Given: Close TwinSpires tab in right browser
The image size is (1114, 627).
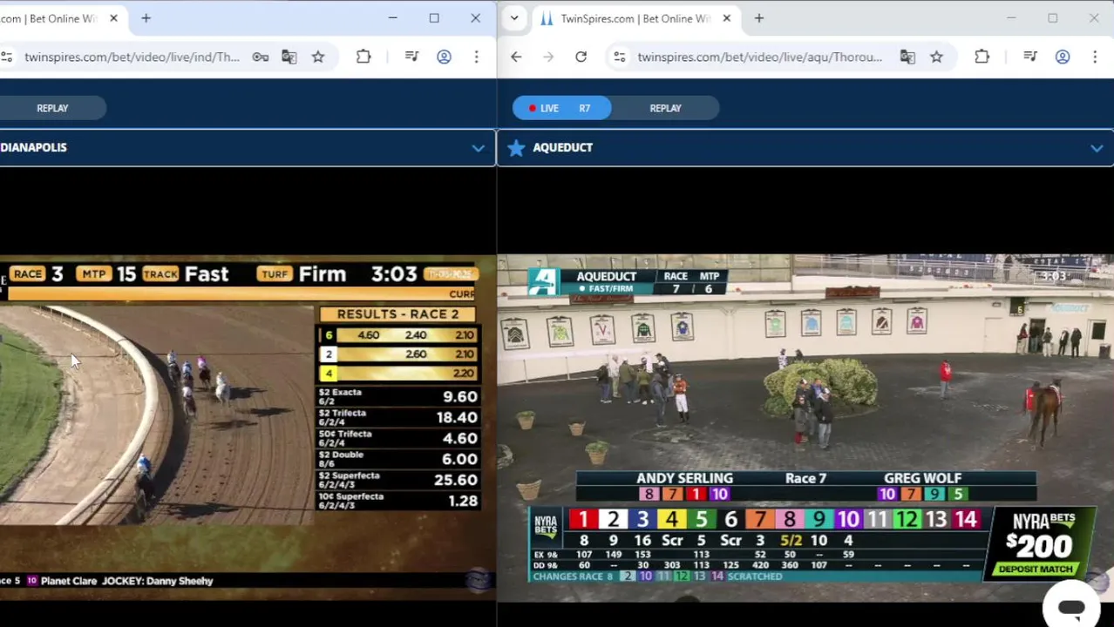Looking at the screenshot, I should [x=726, y=18].
